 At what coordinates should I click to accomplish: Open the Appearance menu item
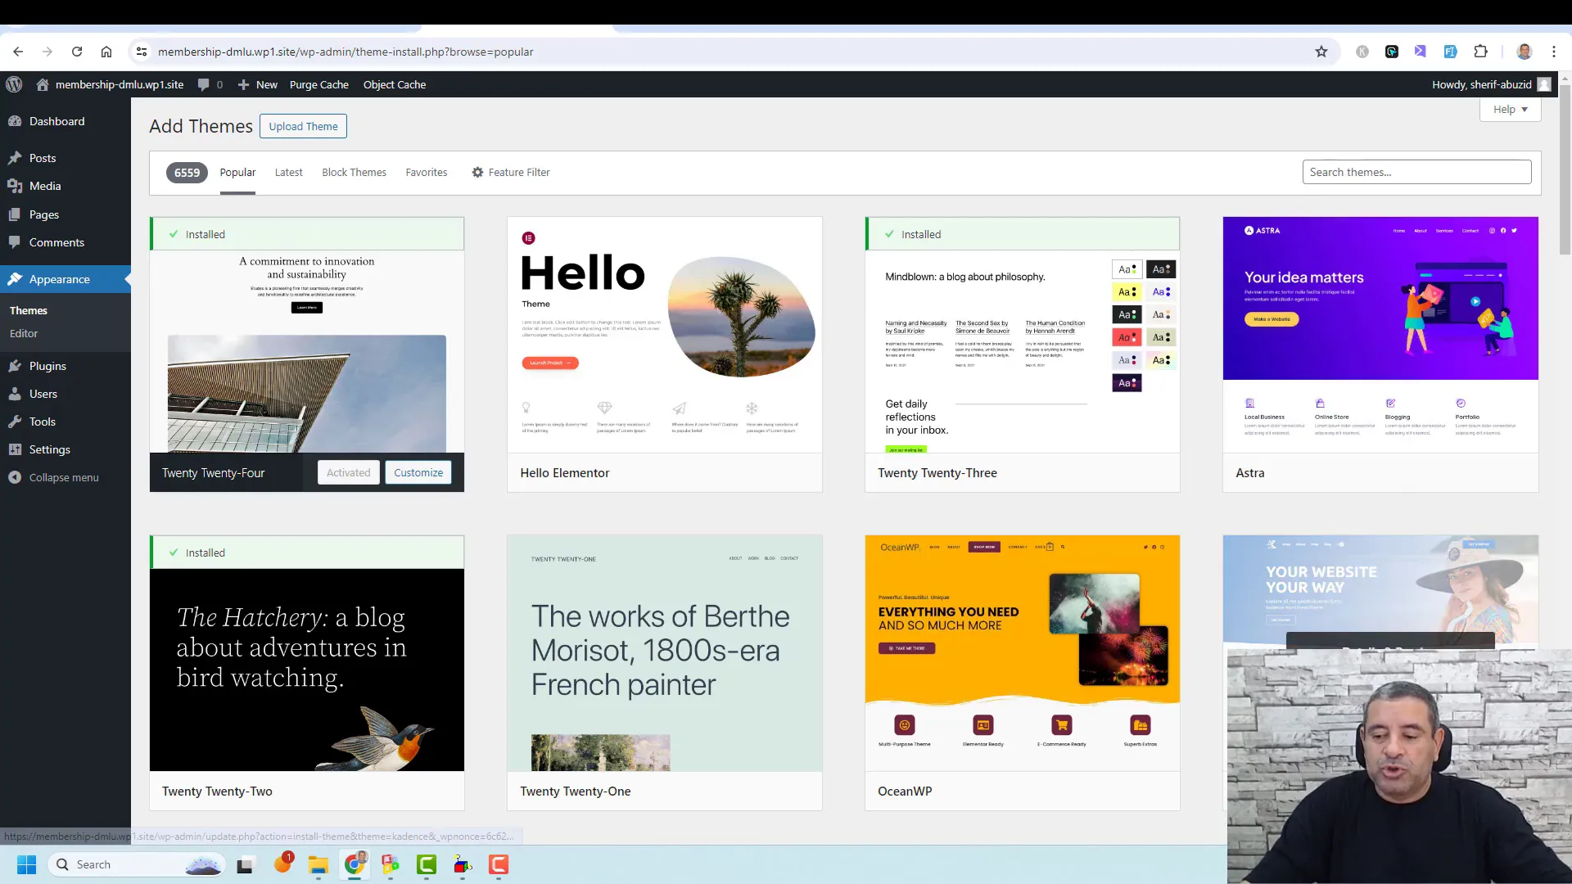(65, 279)
